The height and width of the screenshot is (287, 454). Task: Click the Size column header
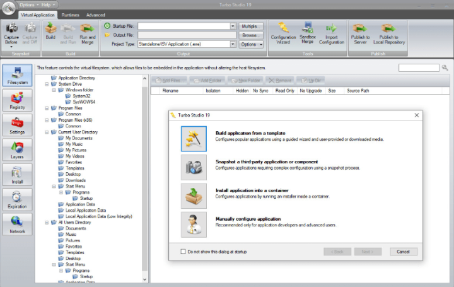coord(334,91)
